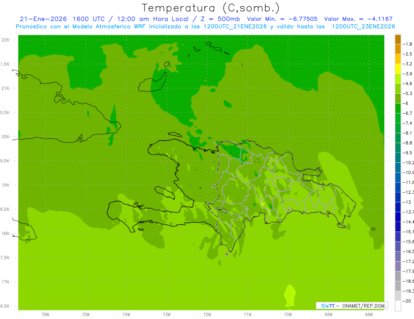Click the '17N' latitude label
The image size is (414, 319).
pos(5,282)
